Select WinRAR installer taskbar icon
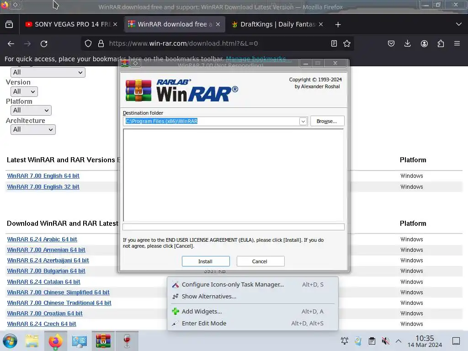Image resolution: width=468 pixels, height=351 pixels. click(103, 341)
